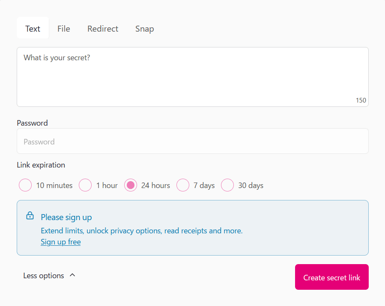Click the lock icon in the sign-up notice
The width and height of the screenshot is (385, 306).
30,216
